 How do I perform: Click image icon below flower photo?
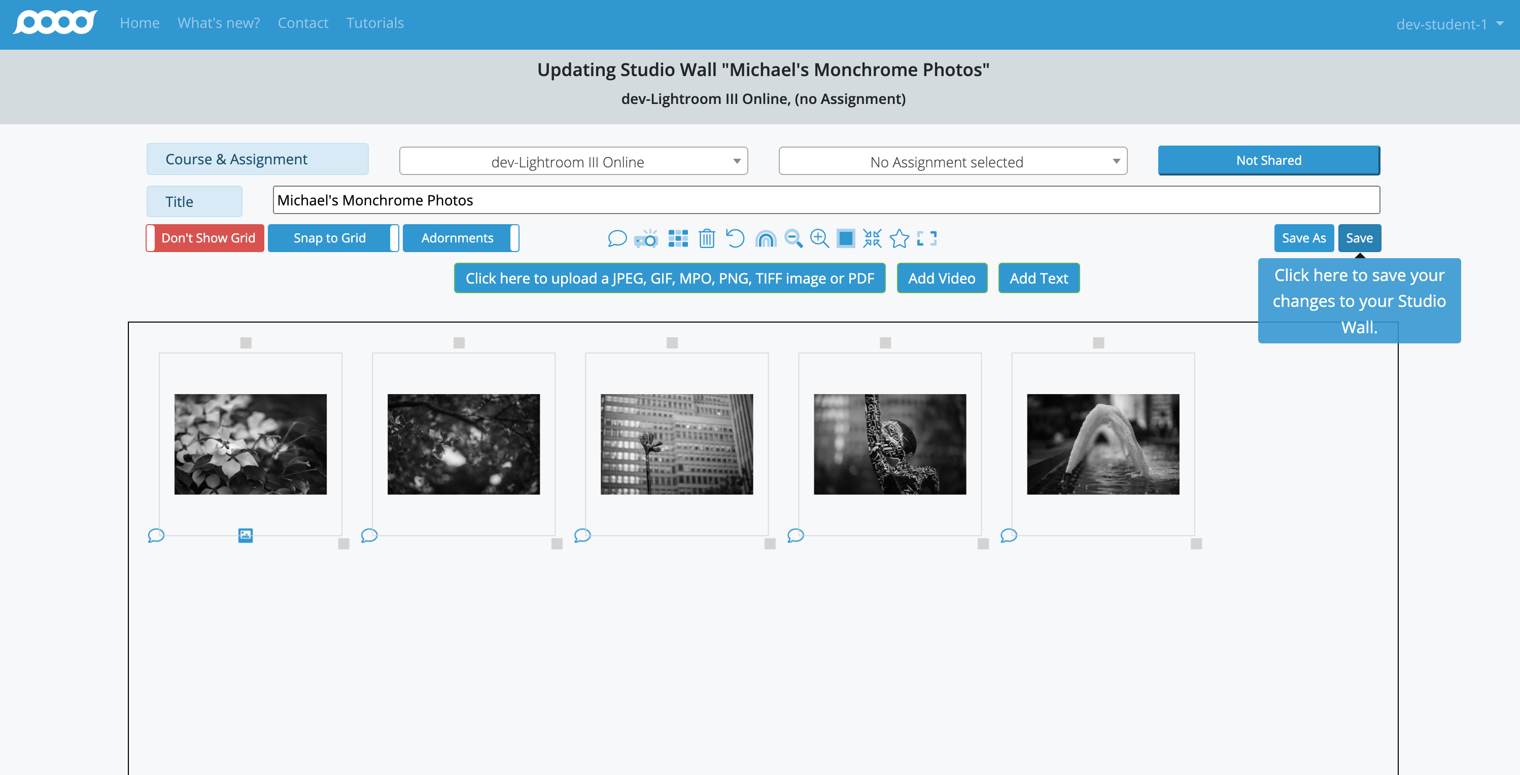[x=246, y=535]
